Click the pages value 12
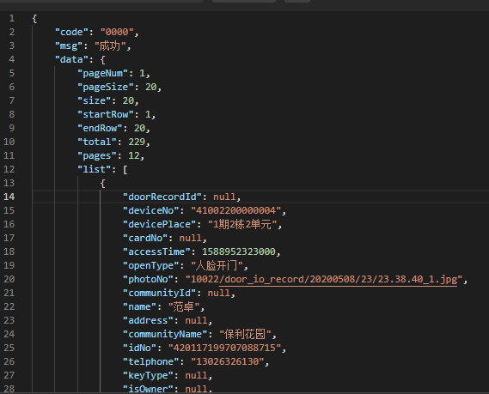This screenshot has width=489, height=394. point(134,155)
